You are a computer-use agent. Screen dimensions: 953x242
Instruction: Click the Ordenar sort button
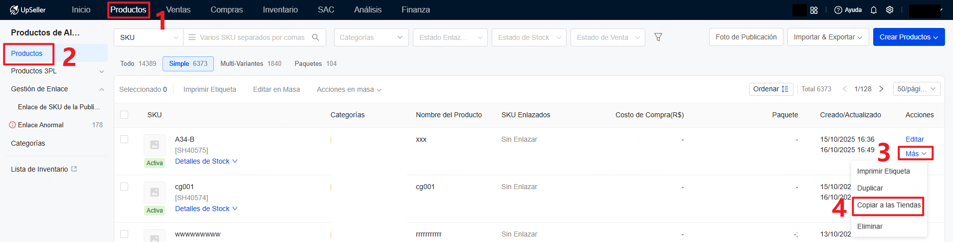pyautogui.click(x=770, y=89)
